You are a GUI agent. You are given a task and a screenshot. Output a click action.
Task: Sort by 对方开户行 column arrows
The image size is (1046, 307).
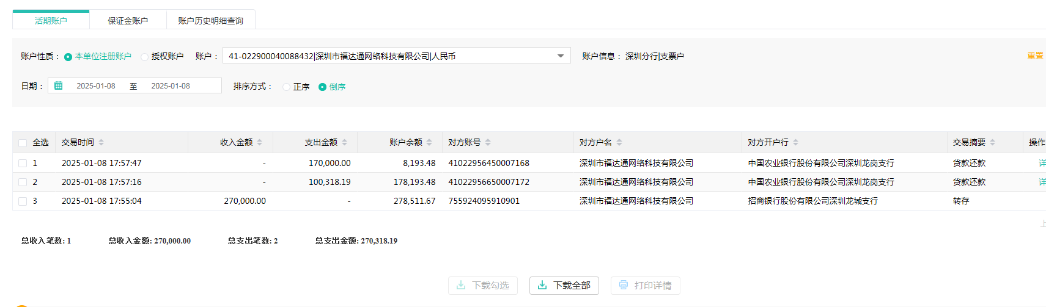tap(795, 142)
